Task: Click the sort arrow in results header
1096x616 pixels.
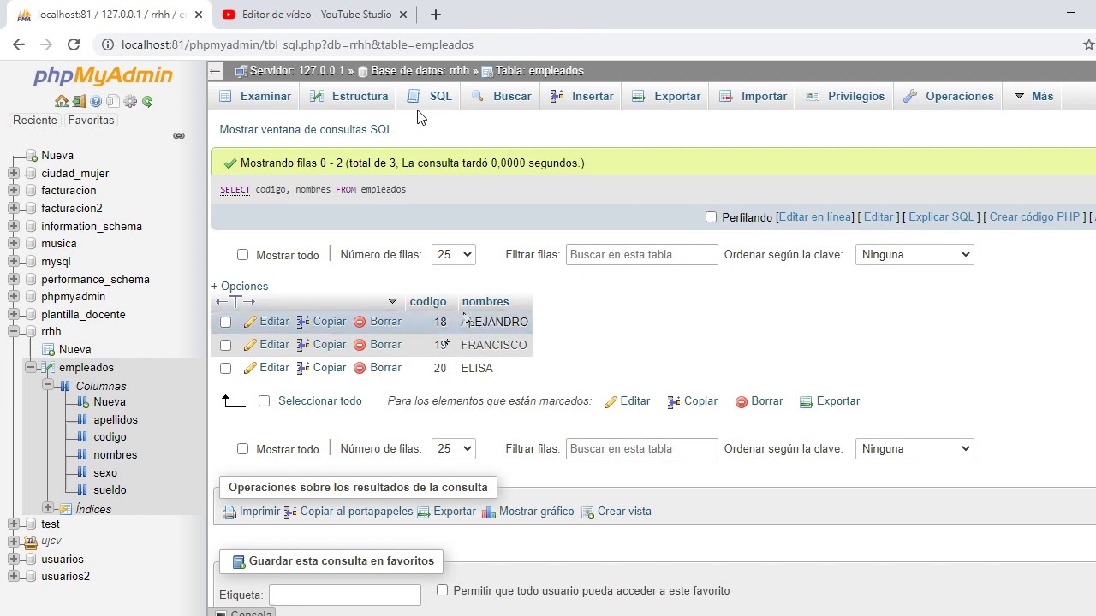Action: [392, 301]
